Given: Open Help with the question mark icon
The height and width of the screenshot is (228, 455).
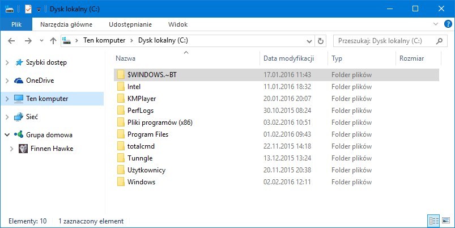Looking at the screenshot, I should click(448, 24).
